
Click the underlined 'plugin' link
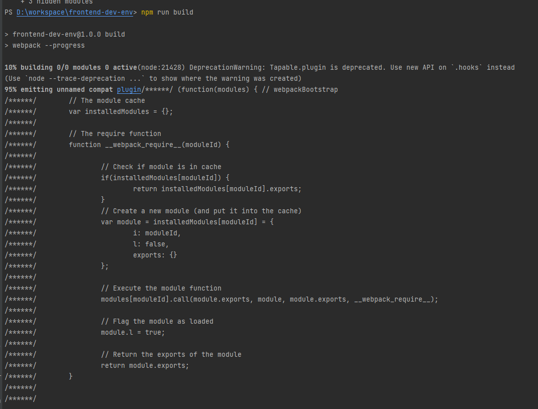pyautogui.click(x=129, y=89)
